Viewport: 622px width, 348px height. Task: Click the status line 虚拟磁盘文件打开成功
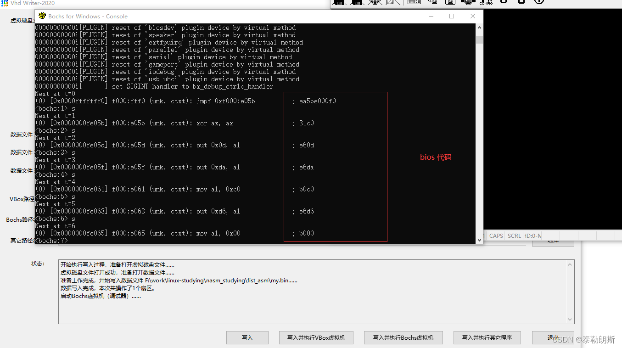[117, 273]
